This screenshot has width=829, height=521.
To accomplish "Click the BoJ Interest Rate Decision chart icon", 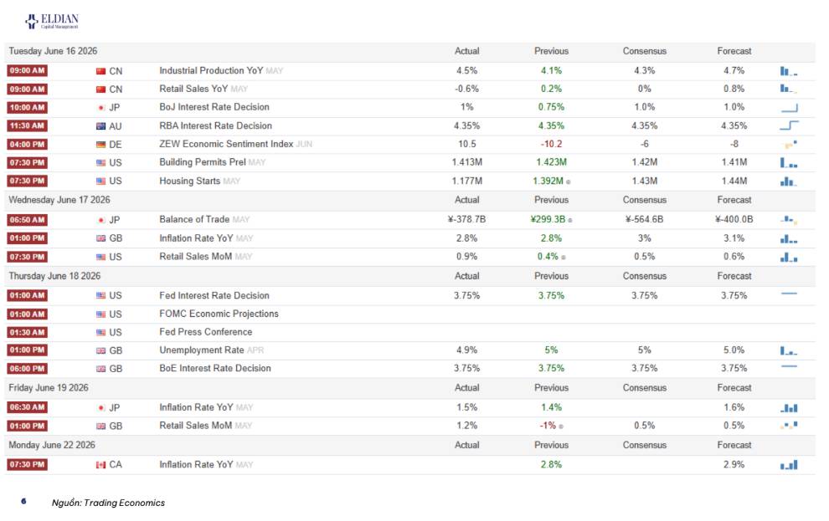I will [x=789, y=108].
